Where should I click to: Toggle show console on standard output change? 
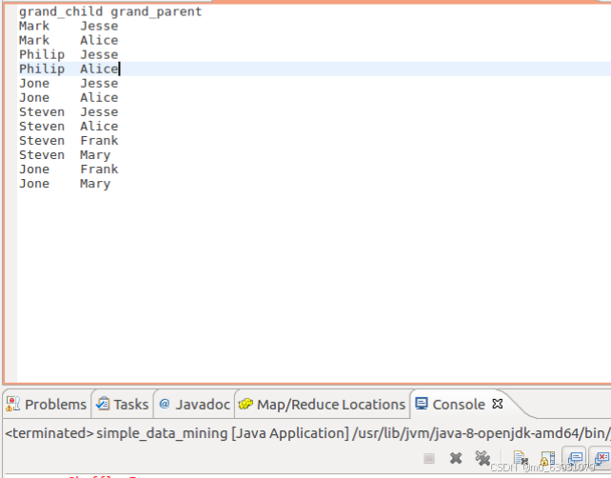tap(575, 458)
